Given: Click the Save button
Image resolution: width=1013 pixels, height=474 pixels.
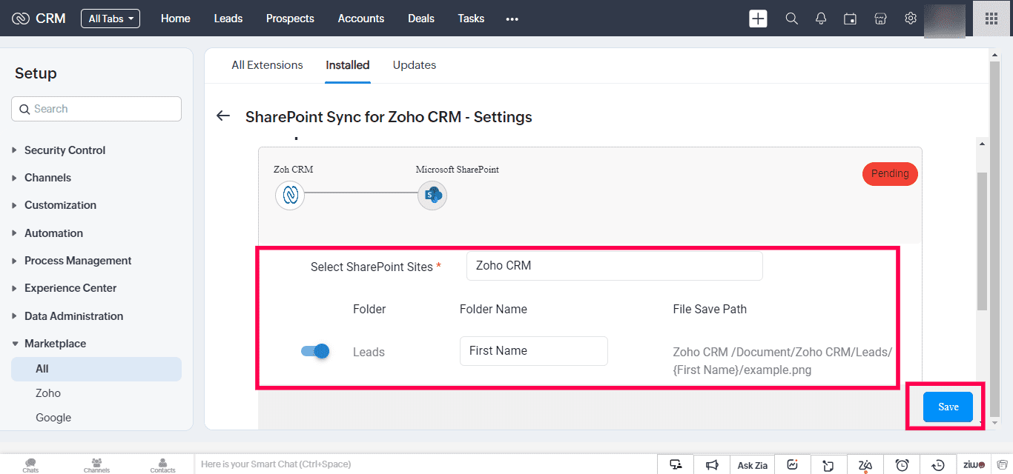Looking at the screenshot, I should coord(948,407).
